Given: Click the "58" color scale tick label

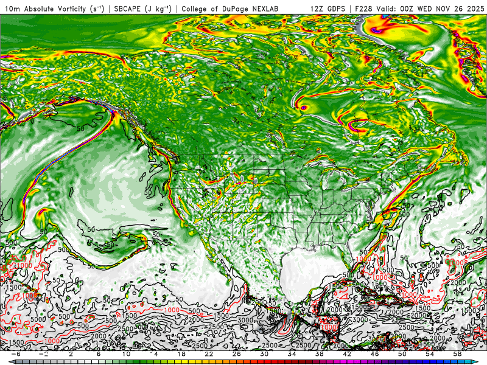Looking at the screenshot, I should pyautogui.click(x=457, y=354).
